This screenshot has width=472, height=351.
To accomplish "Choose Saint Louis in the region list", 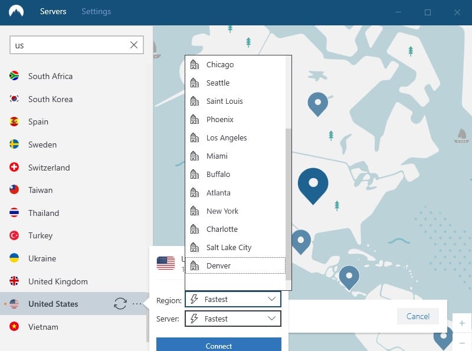I will [x=235, y=101].
